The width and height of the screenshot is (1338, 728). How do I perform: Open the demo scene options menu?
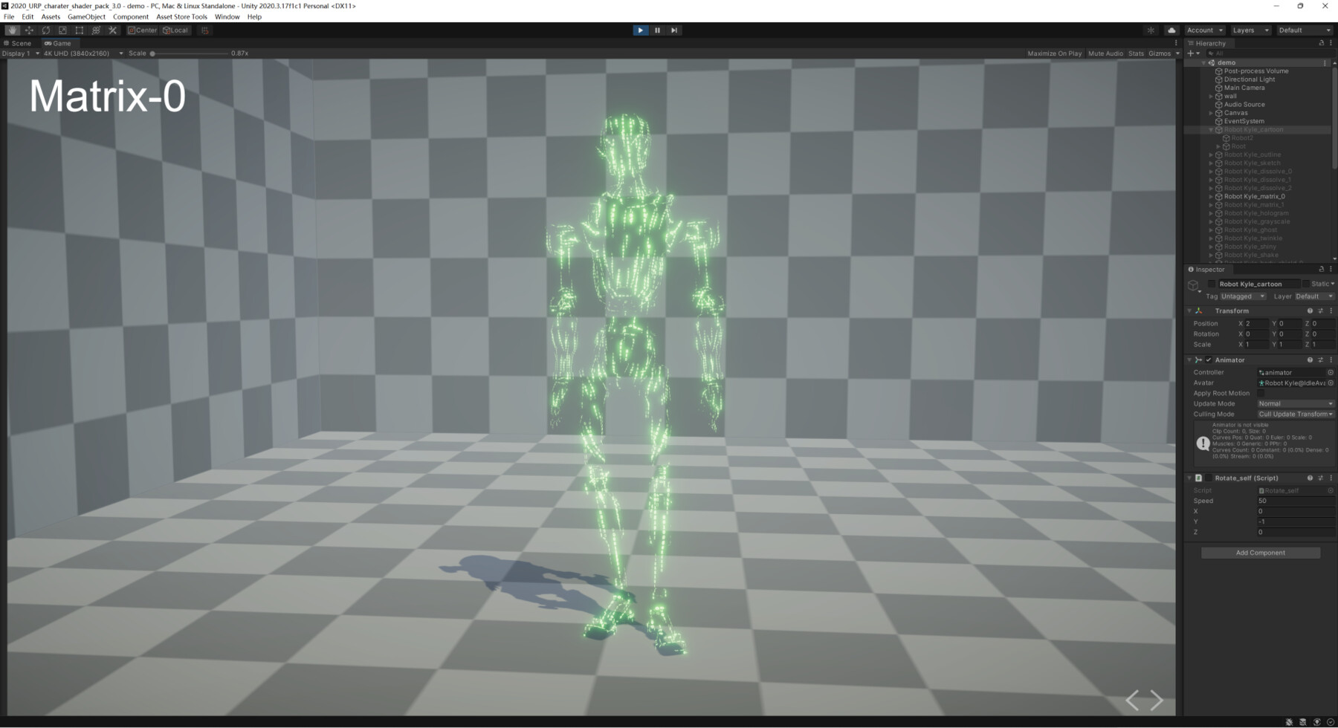click(x=1325, y=63)
